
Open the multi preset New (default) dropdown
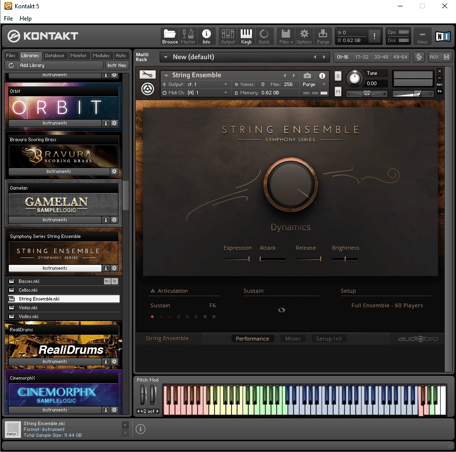(x=166, y=57)
